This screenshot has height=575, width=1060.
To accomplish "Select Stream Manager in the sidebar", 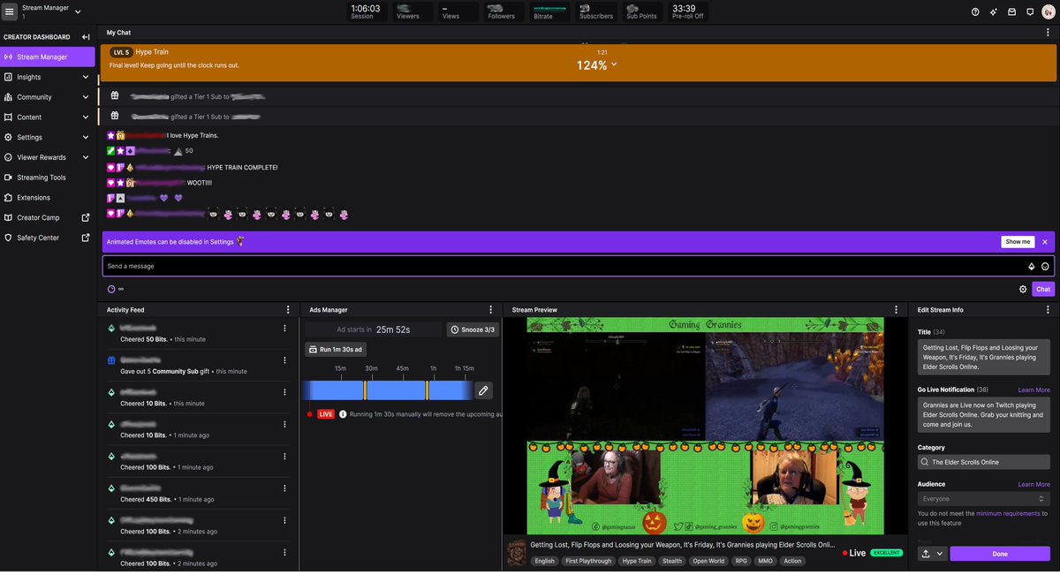I will 46,56.
